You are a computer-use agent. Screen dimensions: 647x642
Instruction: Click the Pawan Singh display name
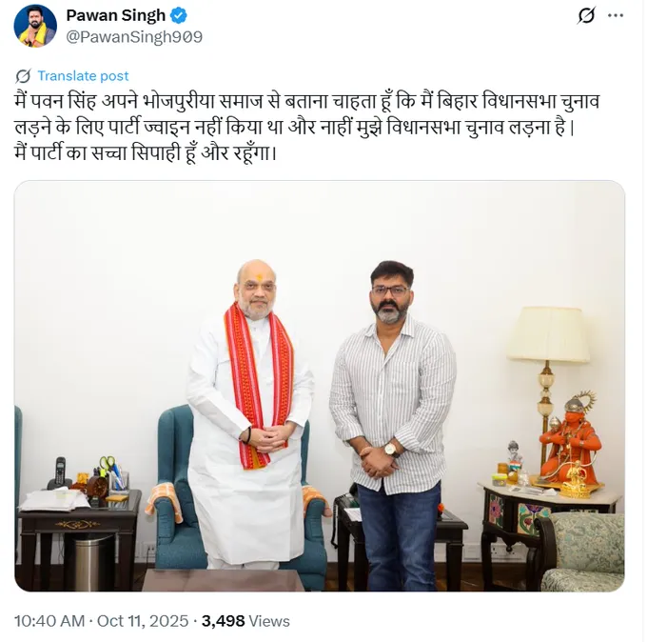115,15
